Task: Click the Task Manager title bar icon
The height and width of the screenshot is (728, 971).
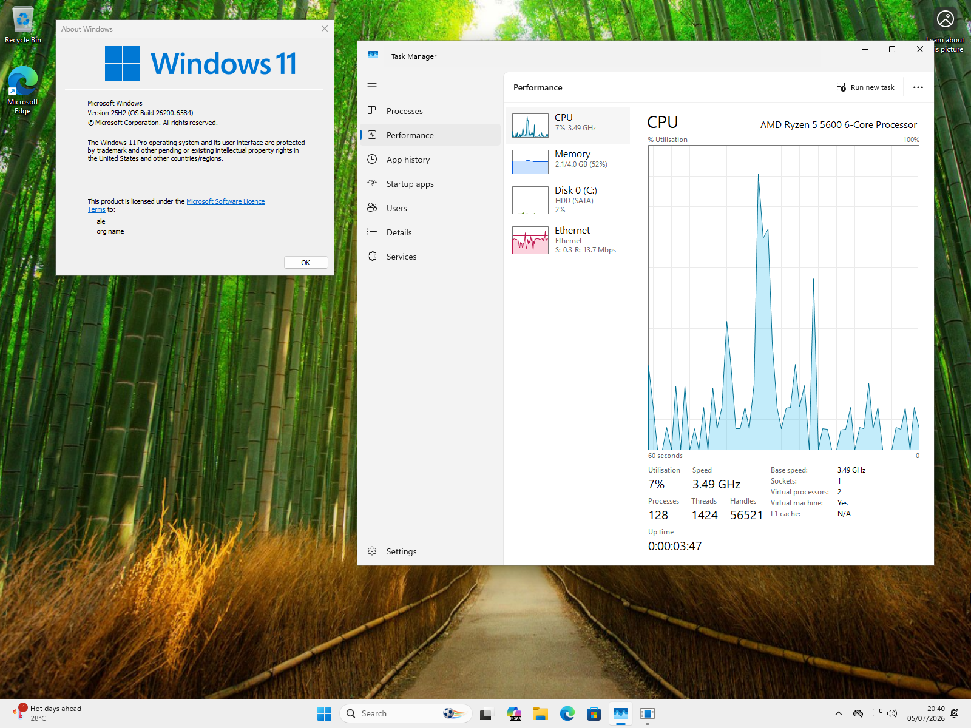Action: coord(373,55)
